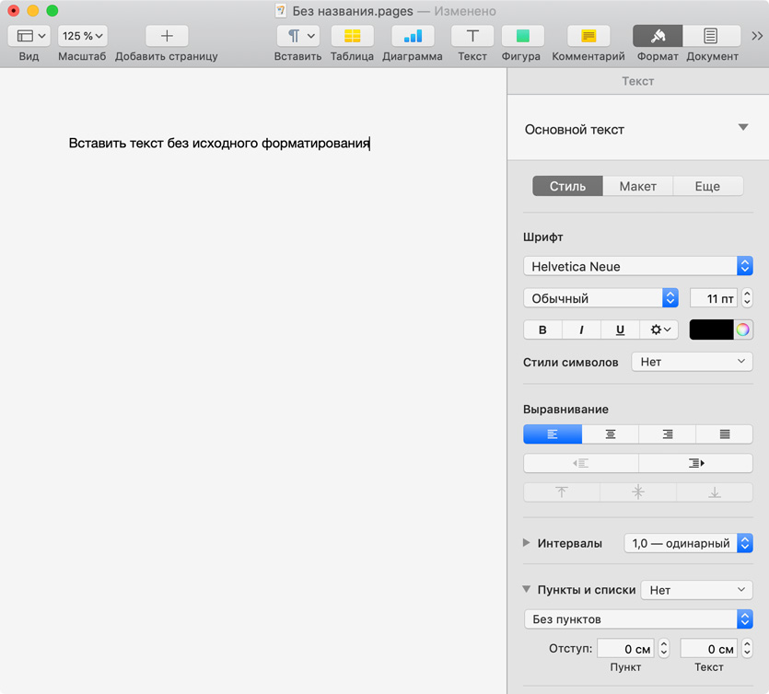This screenshot has width=769, height=694.
Task: Click the Table icon in toolbar
Action: click(352, 36)
